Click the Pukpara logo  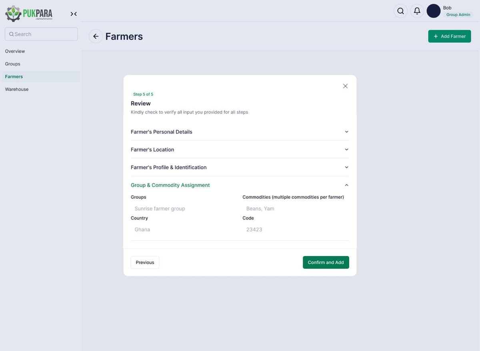[28, 13]
